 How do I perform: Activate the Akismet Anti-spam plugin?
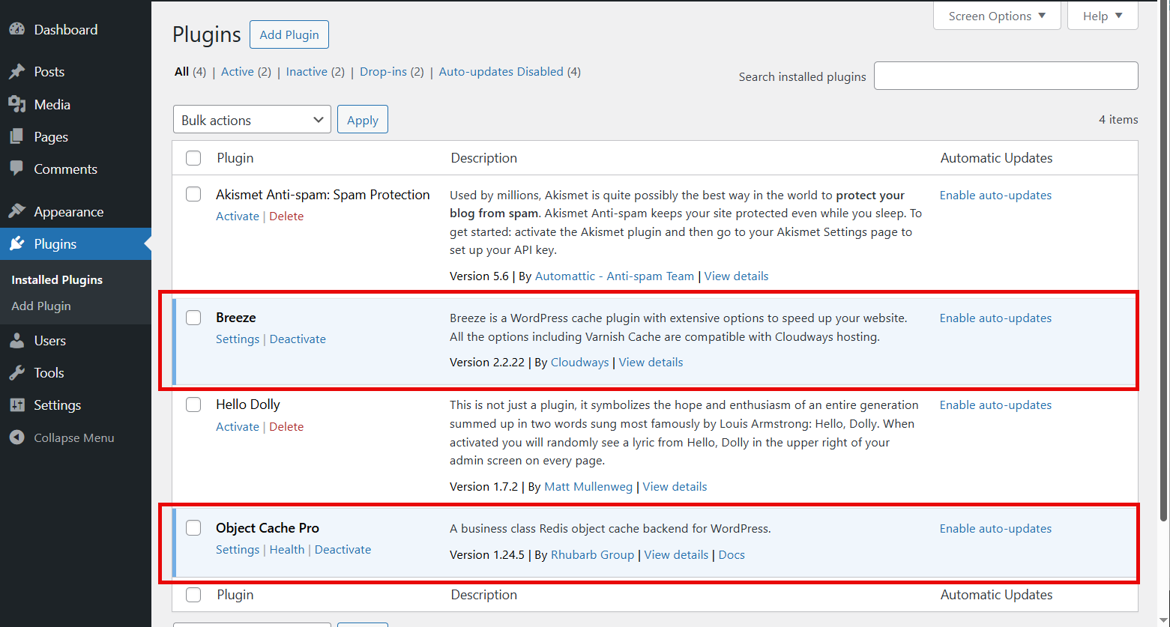pyautogui.click(x=238, y=216)
